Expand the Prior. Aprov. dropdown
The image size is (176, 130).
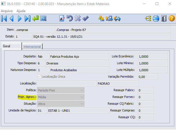pyautogui.click(x=61, y=97)
